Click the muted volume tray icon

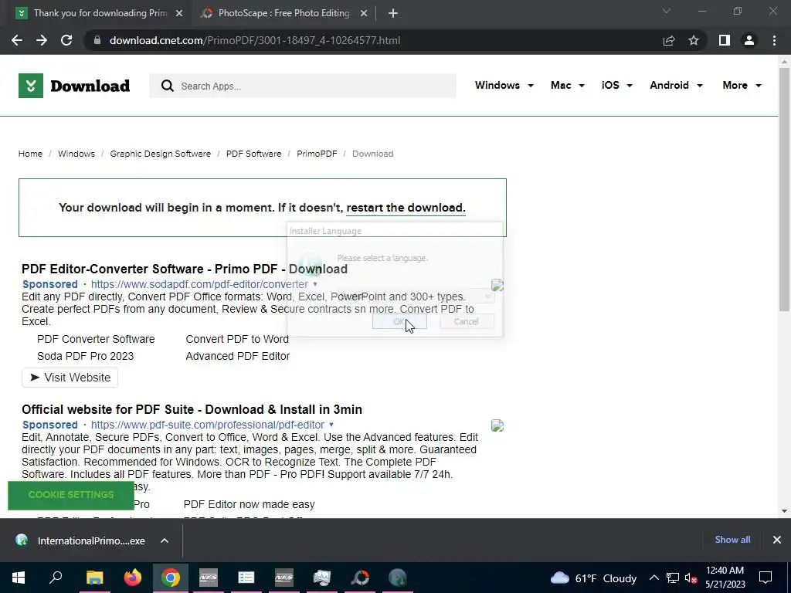[x=691, y=578]
